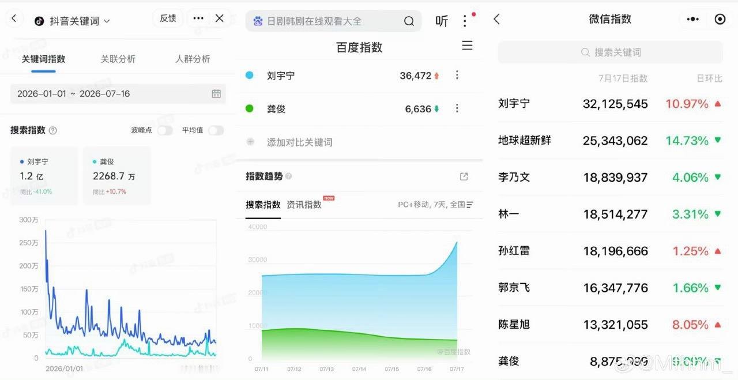The image size is (738, 380).
Task: Click the help icon beside 搜索指数
Action: click(53, 130)
